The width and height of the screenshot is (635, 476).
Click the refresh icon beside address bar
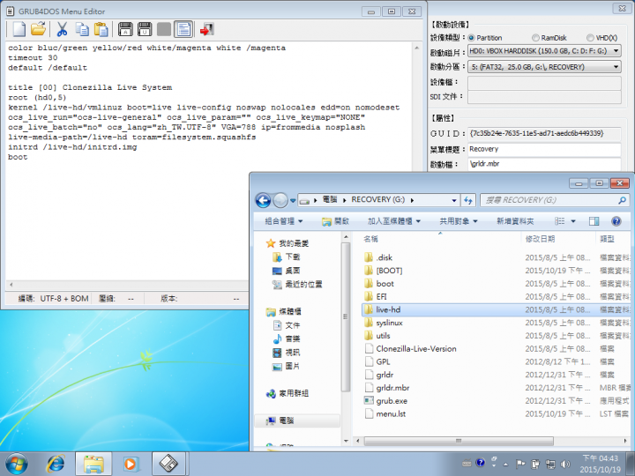pos(468,200)
